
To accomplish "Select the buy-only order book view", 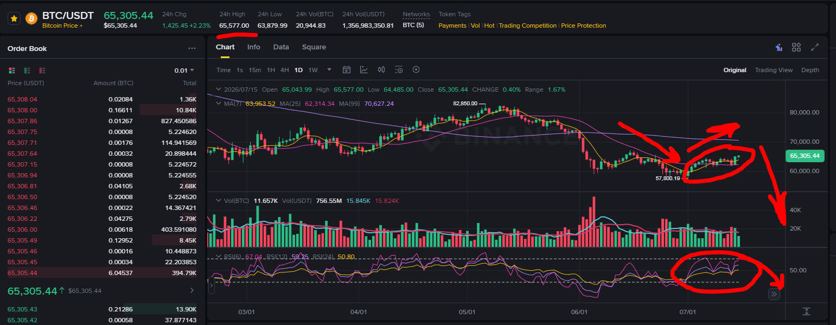I will tap(27, 71).
